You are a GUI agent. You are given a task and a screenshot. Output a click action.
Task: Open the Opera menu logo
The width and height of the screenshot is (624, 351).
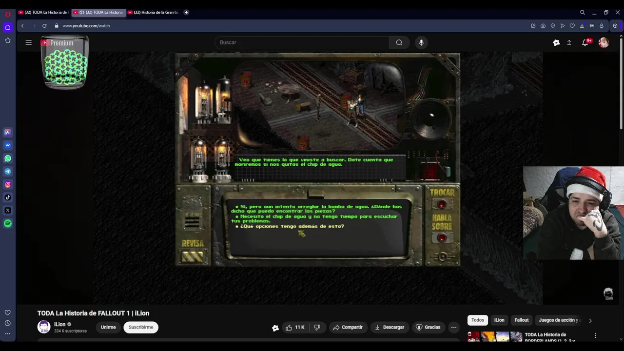click(7, 14)
